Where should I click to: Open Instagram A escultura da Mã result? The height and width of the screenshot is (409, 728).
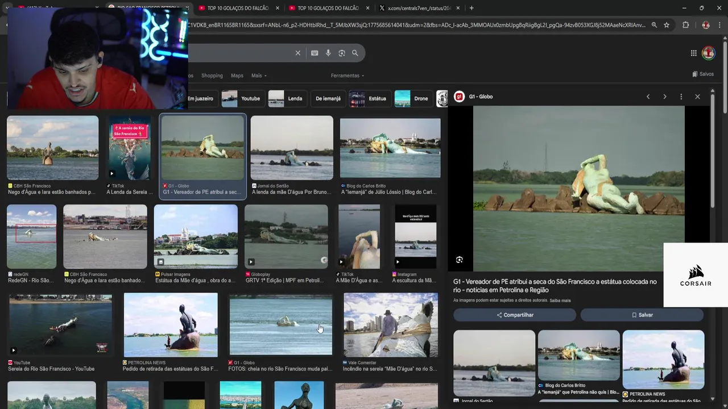point(416,236)
